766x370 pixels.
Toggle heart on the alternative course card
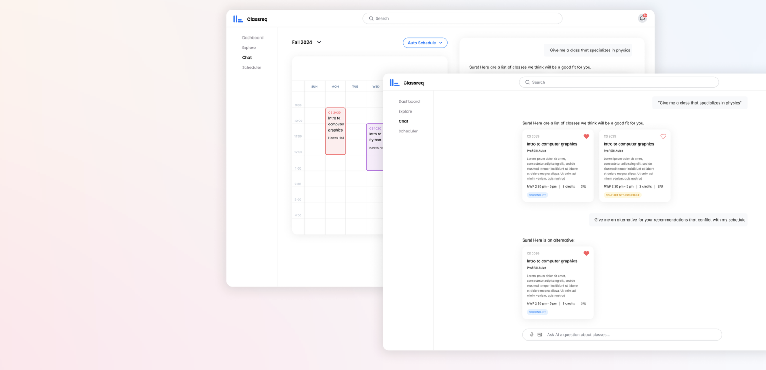pos(586,254)
